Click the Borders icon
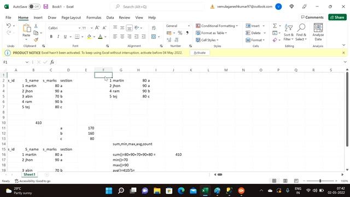The width and height of the screenshot is (350, 197). coord(77,37)
